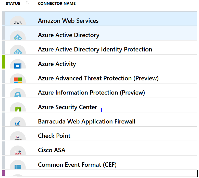Click the Azure Active Directory connector icon
The width and height of the screenshot is (199, 178).
tap(18, 36)
